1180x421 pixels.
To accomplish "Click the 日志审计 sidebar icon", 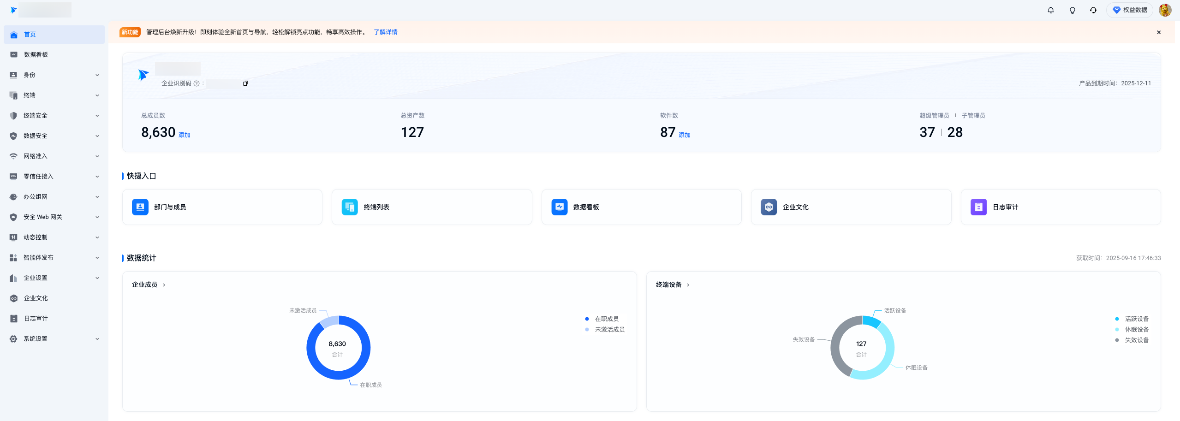I will pyautogui.click(x=14, y=319).
